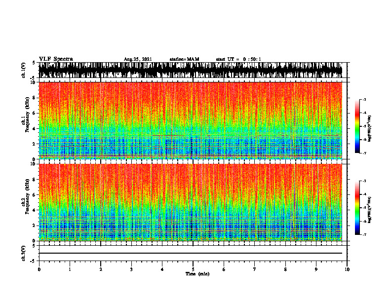The height and width of the screenshot is (302, 391).
Task: Click time axis tick label "2"
Action: tap(101, 269)
